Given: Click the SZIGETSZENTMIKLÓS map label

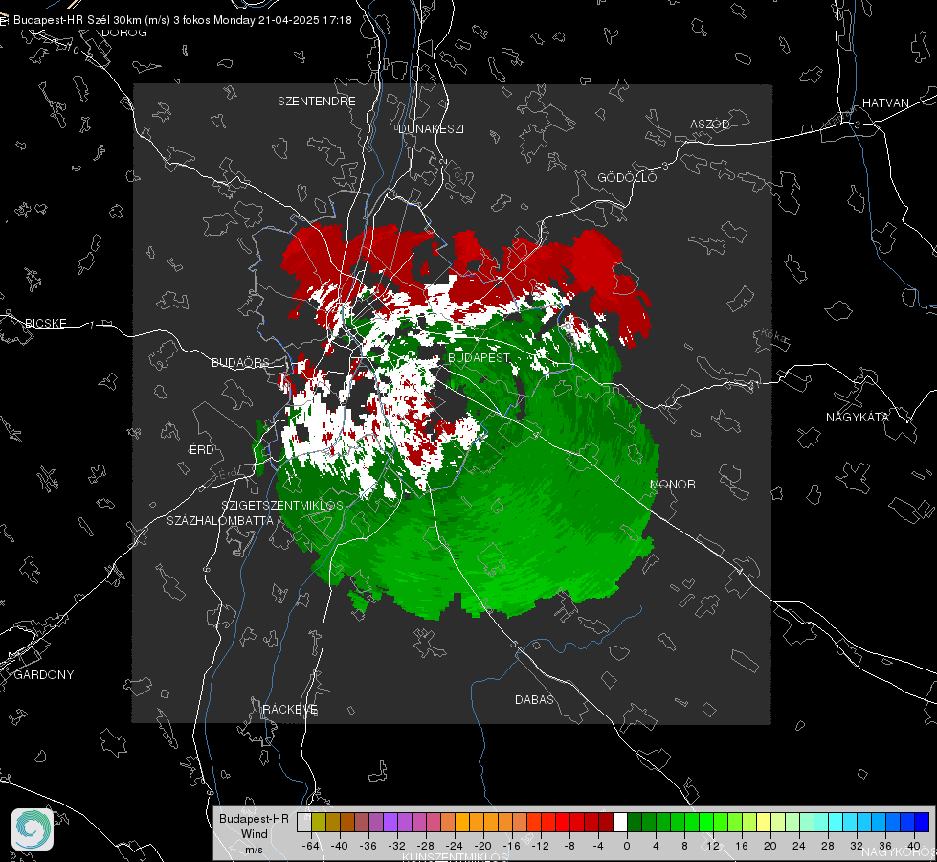Looking at the screenshot, I should [282, 506].
